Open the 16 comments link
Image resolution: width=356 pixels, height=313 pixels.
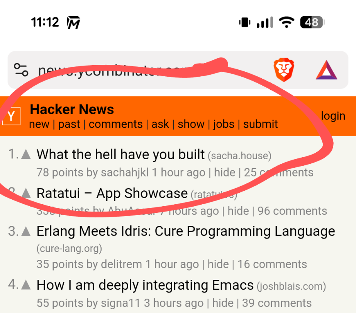point(272,264)
